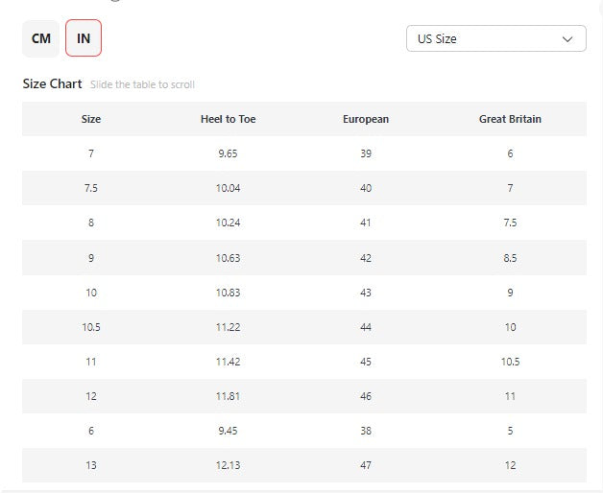
Task: Select the IN unit button
Action: click(x=84, y=38)
